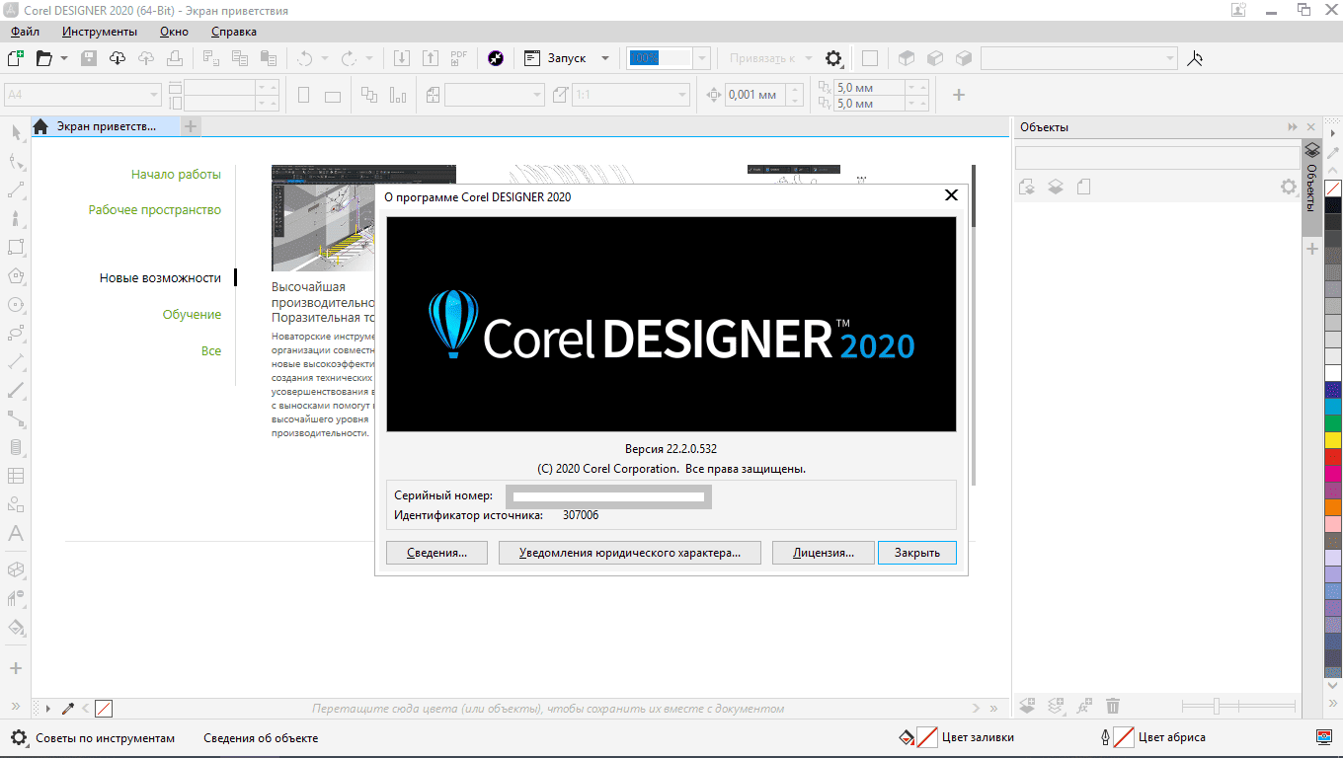
Task: Click the Закрыть button in About dialog
Action: [917, 553]
